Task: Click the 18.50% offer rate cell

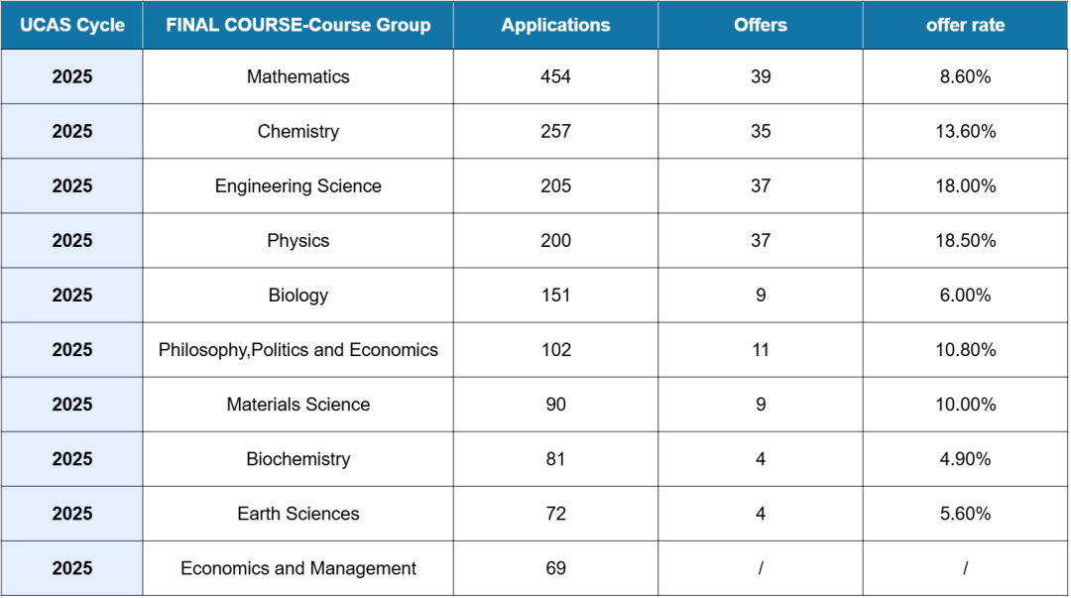Action: (965, 240)
